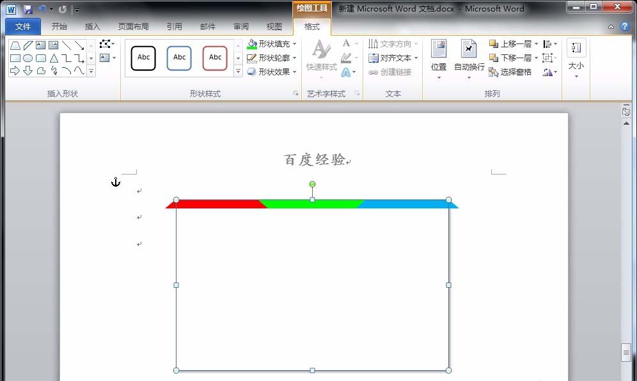Open Word Help question mark

625,26
